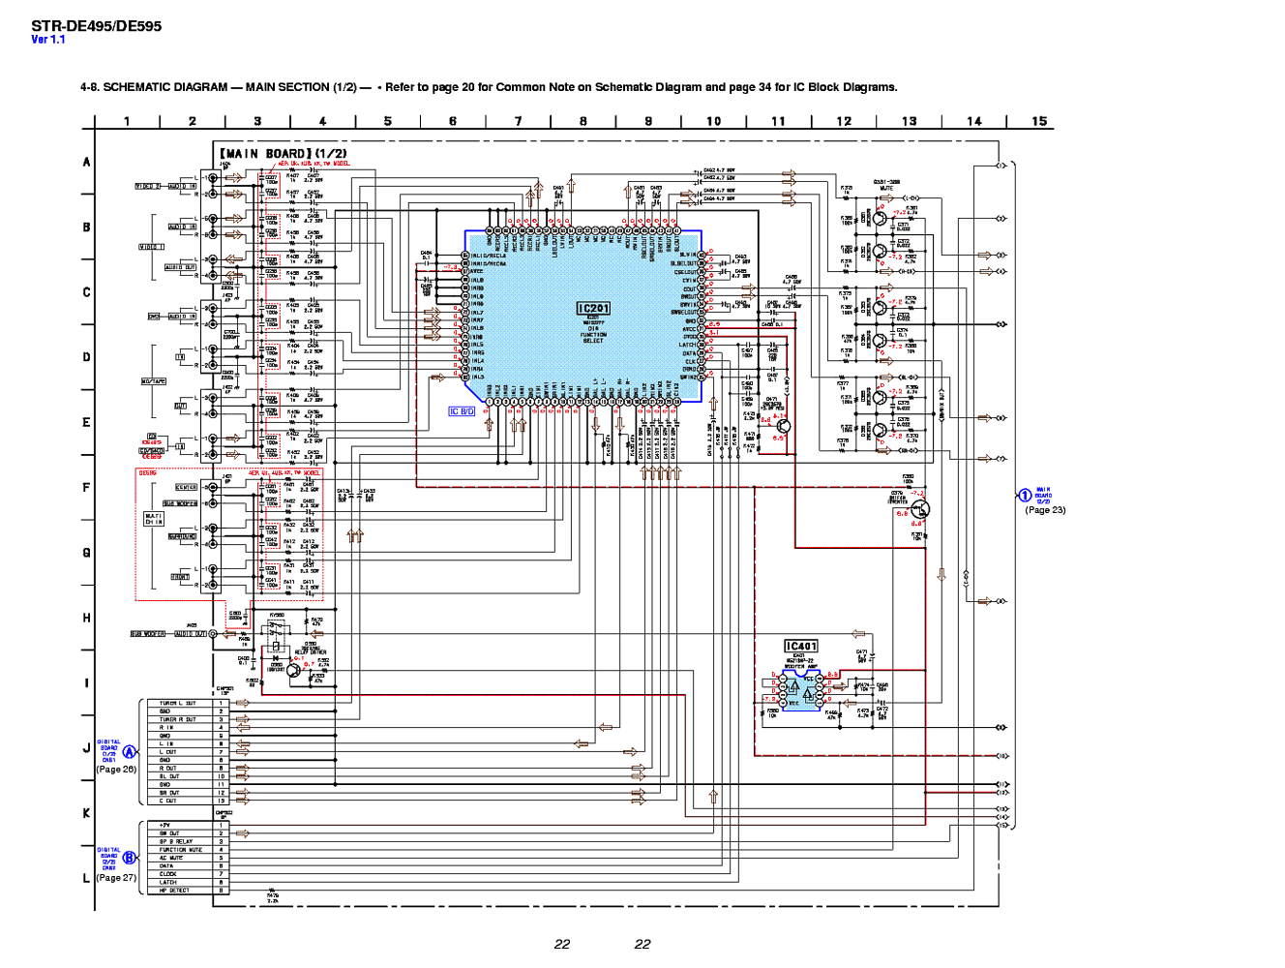Image resolution: width=1285 pixels, height=968 pixels.
Task: Click the circled B digital board marker
Action: click(x=130, y=858)
